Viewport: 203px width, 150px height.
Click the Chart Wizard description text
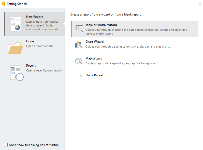[x=128, y=47]
